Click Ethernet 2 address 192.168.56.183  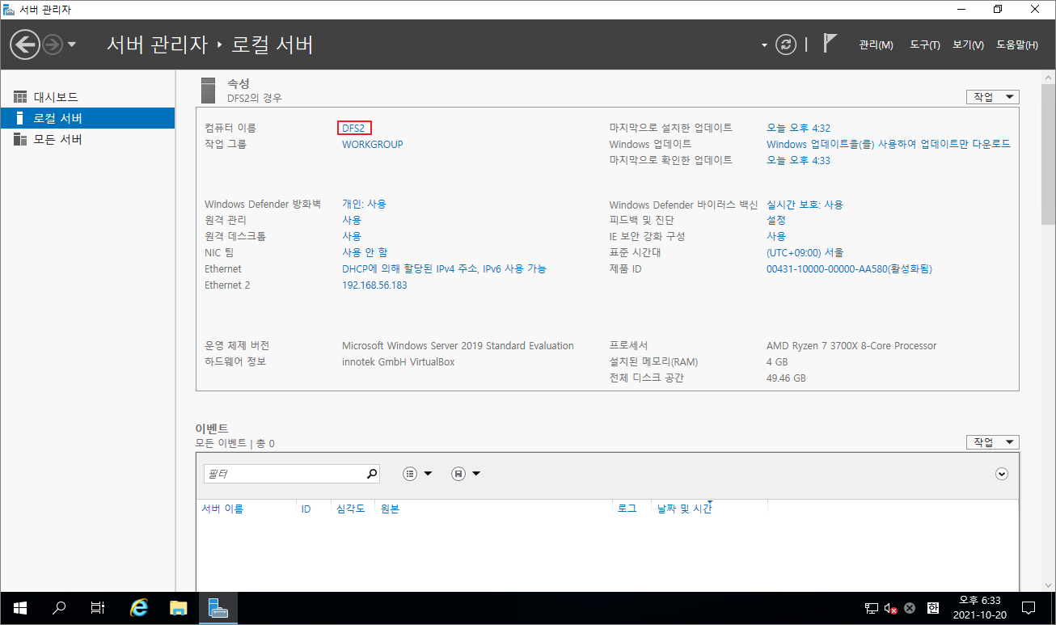click(374, 285)
